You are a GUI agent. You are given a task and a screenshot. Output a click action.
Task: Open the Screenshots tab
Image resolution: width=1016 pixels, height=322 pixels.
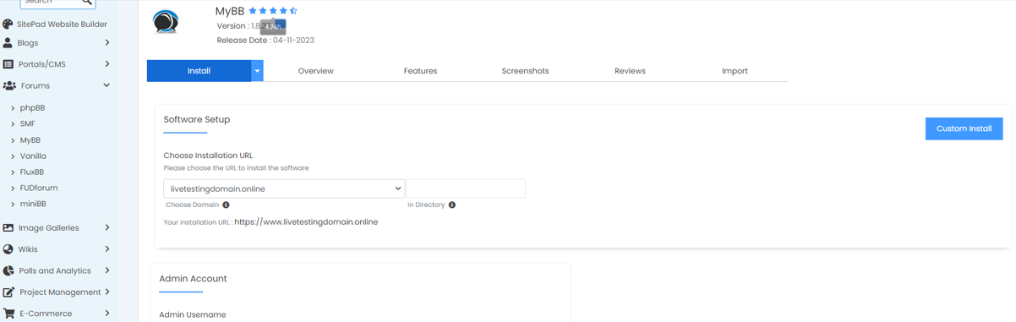525,71
